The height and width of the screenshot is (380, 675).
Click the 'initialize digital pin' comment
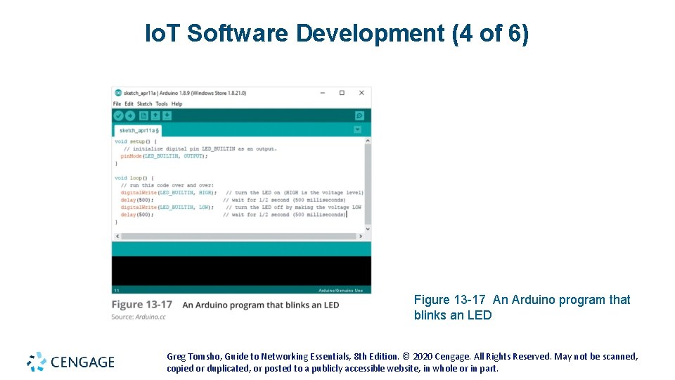(200, 148)
